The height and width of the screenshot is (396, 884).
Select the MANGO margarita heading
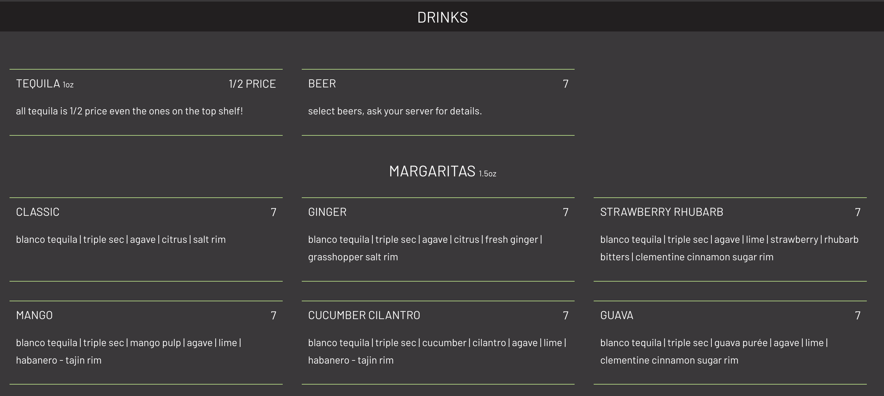(x=34, y=315)
